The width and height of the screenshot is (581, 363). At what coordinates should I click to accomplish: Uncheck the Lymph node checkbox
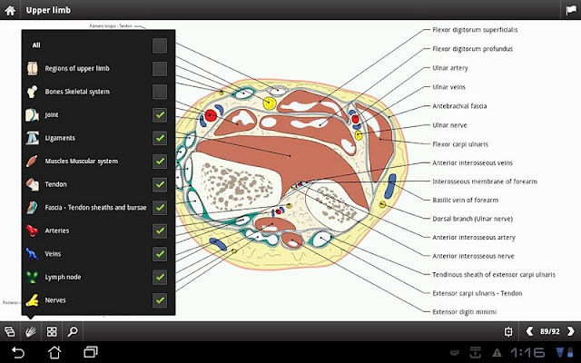(160, 277)
